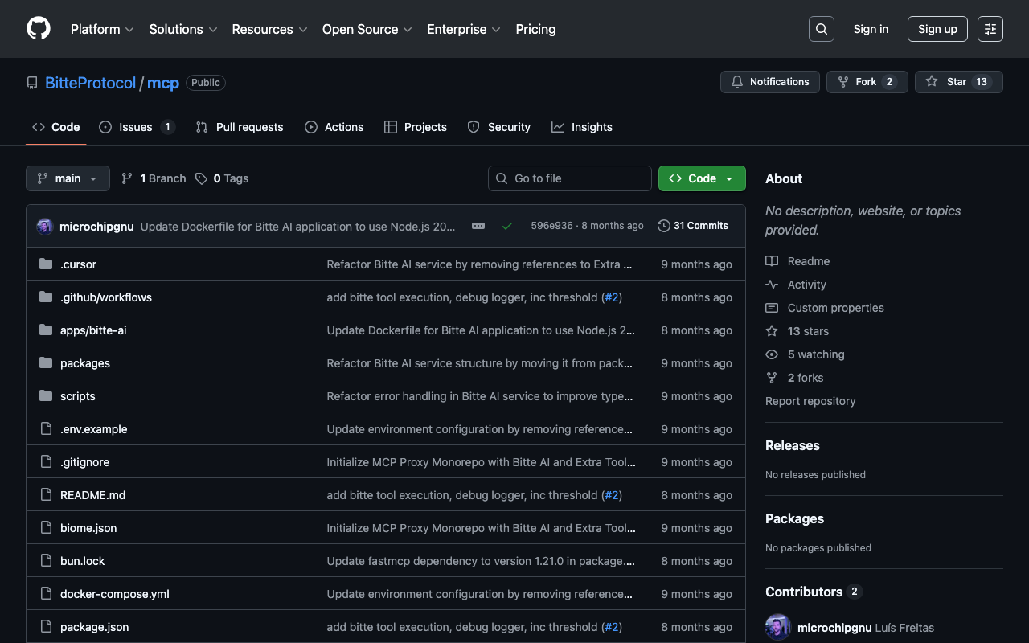
Task: Open the .cursor folder
Action: click(78, 264)
